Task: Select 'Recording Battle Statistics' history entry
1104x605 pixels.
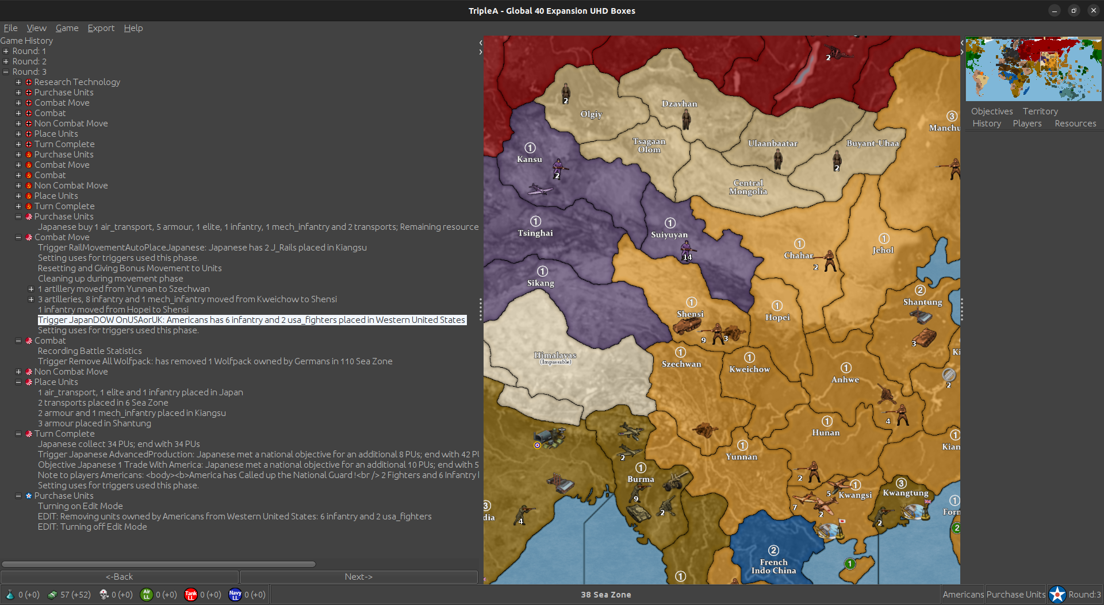Action: pos(90,351)
